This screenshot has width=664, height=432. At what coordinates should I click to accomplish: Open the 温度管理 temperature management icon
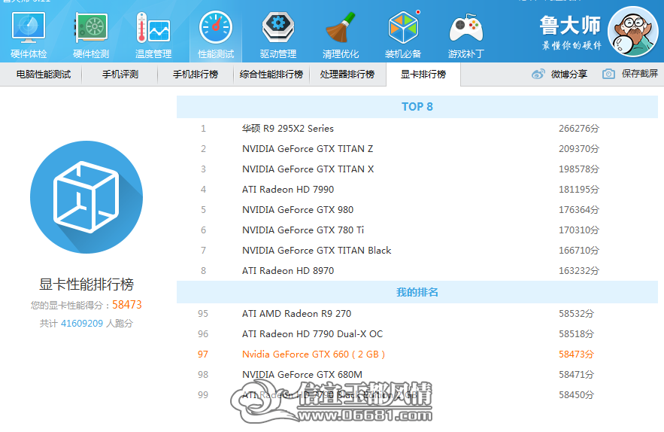pyautogui.click(x=153, y=28)
